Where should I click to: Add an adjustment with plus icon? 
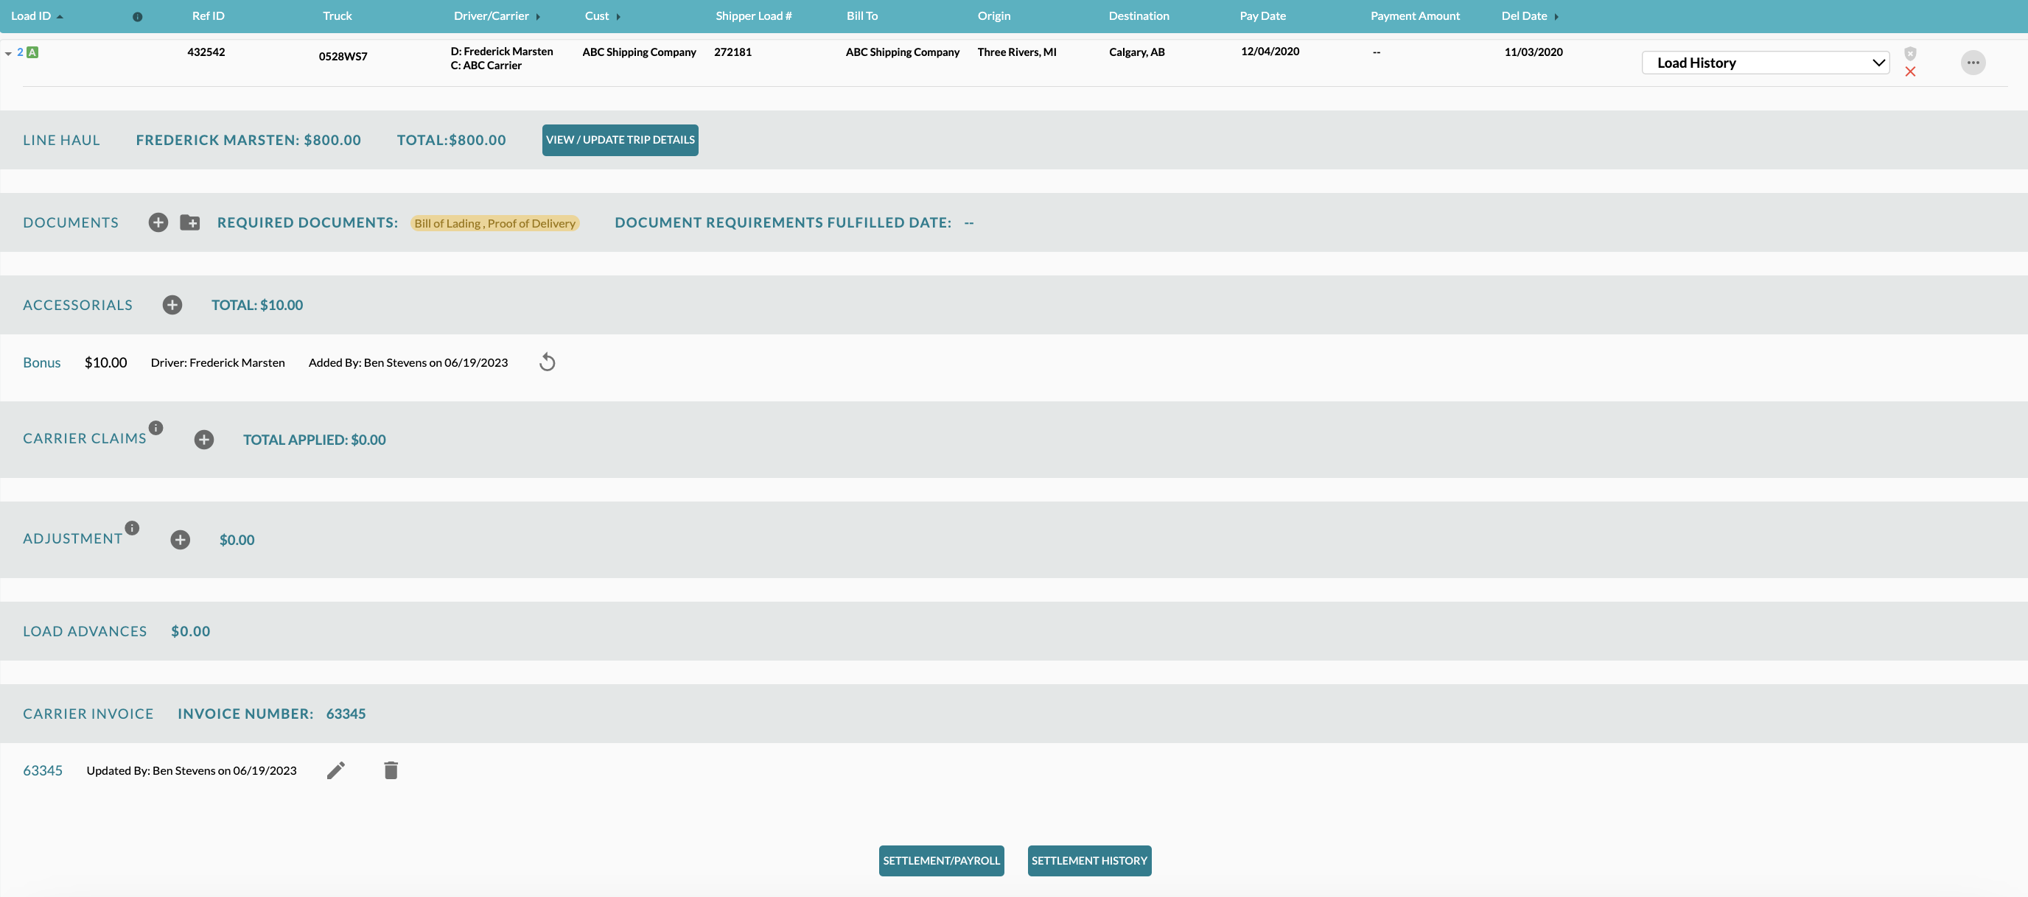click(181, 540)
